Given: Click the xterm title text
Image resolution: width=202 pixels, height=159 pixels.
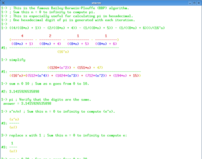Looking at the screenshot, I should [x=96, y=3].
